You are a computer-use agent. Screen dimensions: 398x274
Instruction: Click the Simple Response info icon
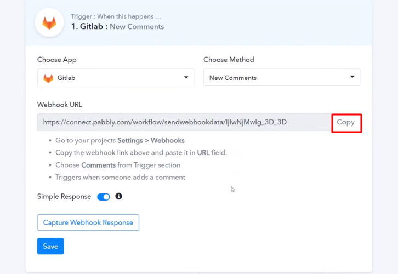tap(118, 196)
